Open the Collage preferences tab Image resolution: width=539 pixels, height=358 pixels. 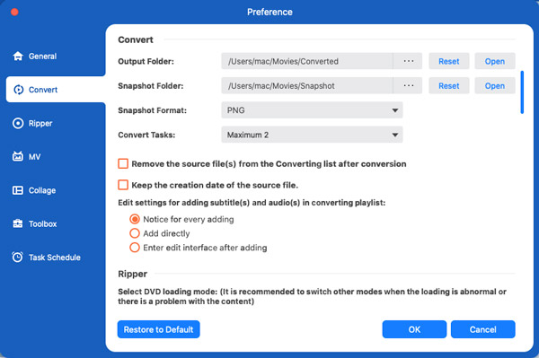click(x=42, y=190)
